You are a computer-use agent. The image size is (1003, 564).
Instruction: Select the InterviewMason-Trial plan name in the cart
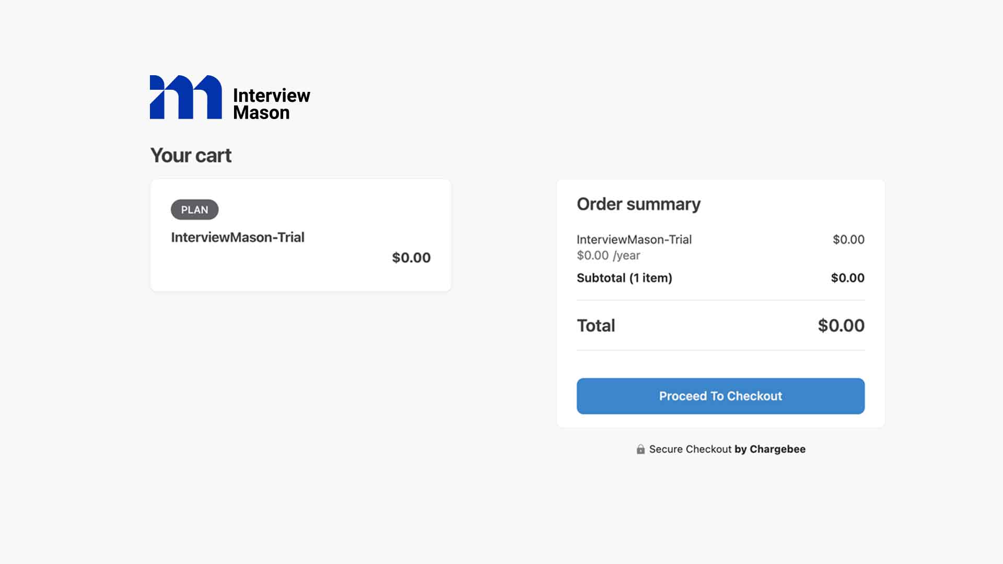point(238,237)
